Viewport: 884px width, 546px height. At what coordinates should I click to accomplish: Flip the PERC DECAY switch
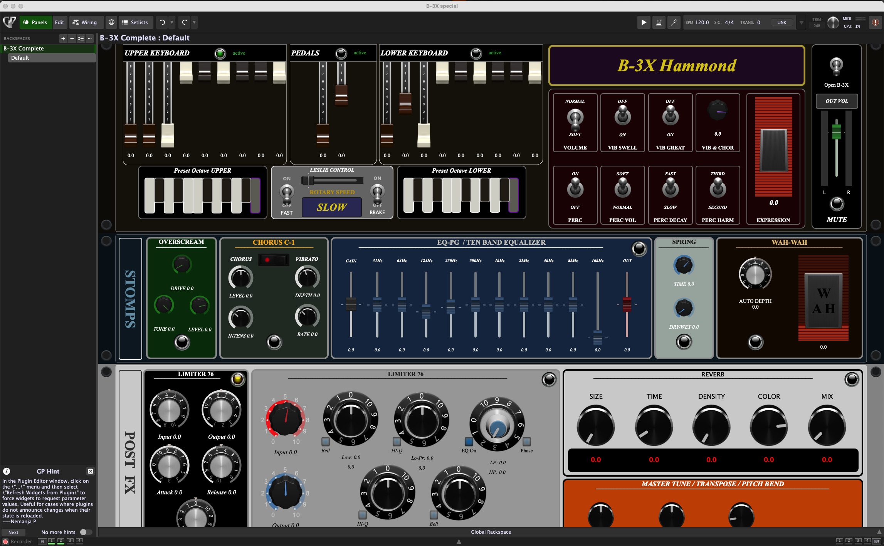coord(670,188)
